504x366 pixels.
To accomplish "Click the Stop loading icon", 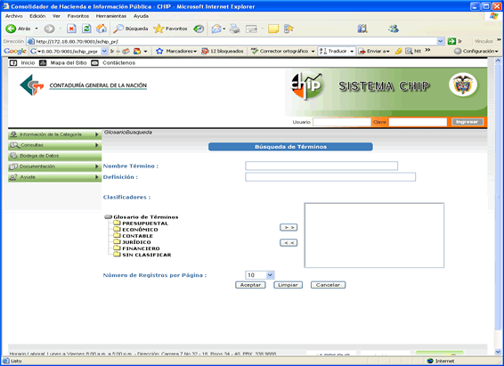I will click(71, 28).
